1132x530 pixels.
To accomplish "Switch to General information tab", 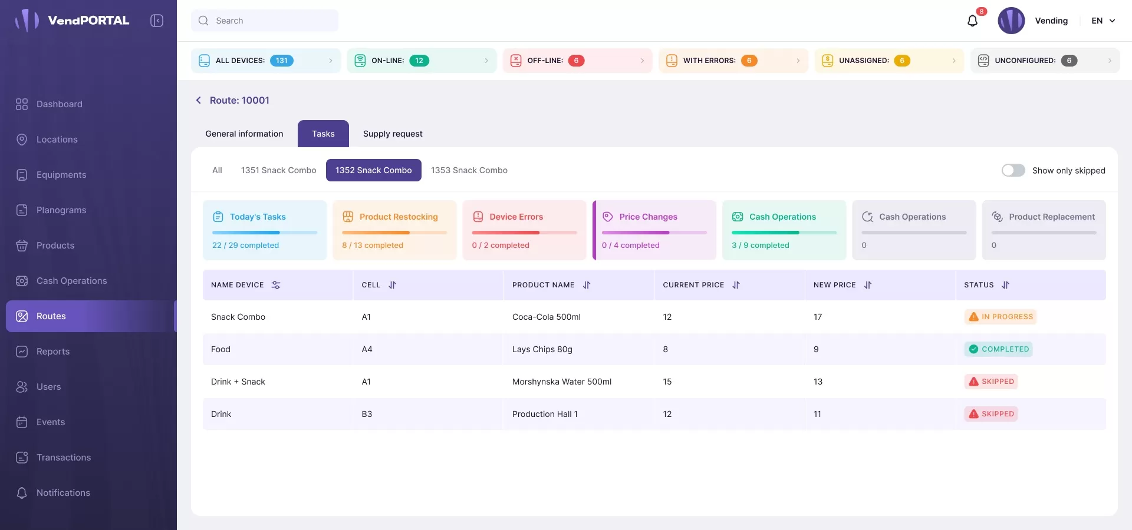I will pos(244,134).
